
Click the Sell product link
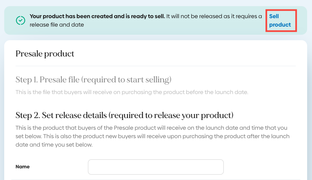pos(280,20)
